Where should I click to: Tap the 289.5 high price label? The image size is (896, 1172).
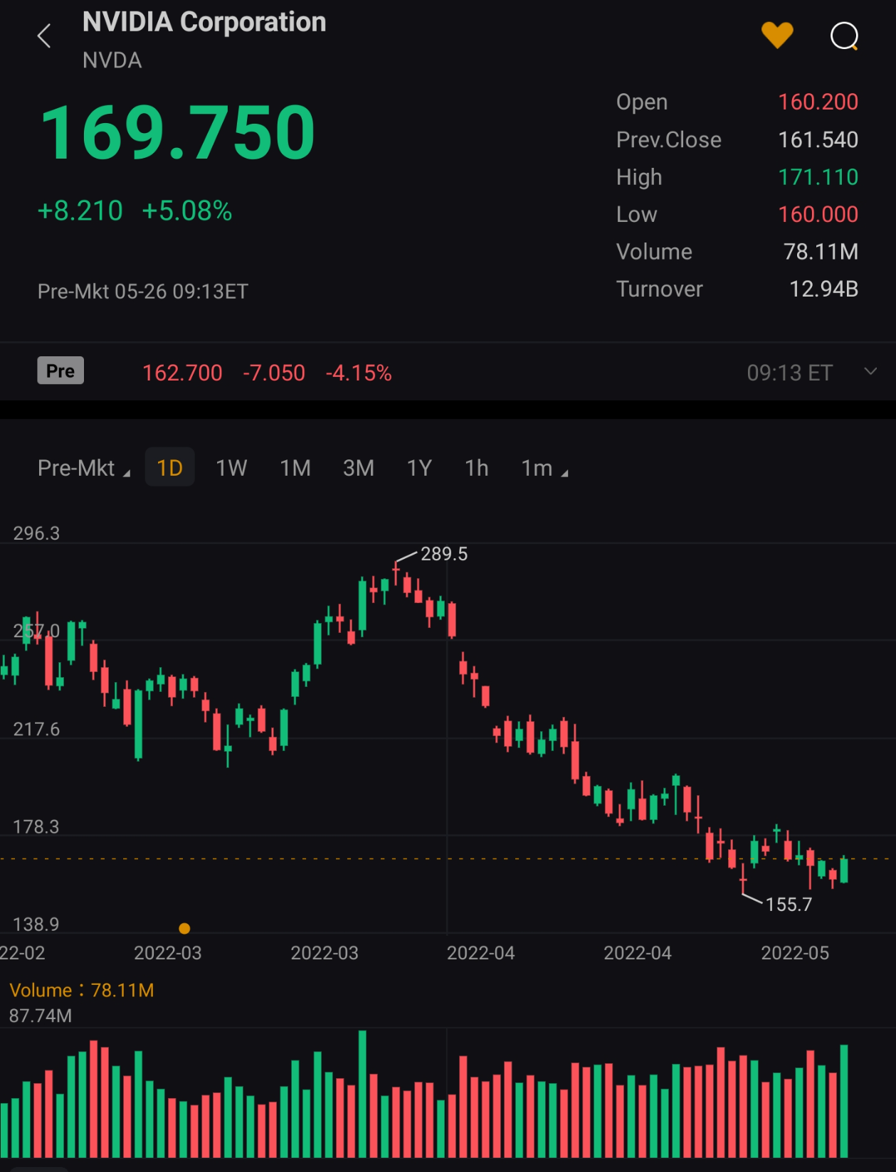[444, 554]
